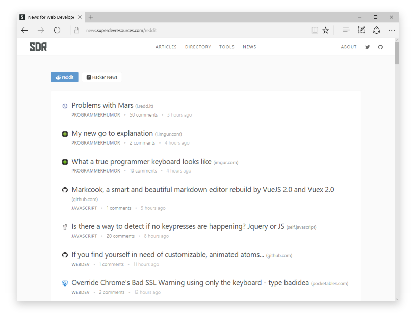414x315 pixels.
Task: Select the reddit source tab
Action: tap(65, 77)
